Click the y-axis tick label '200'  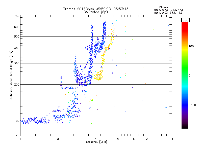point(17,85)
